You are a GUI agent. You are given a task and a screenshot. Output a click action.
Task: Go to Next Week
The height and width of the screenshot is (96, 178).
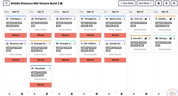[145, 3]
